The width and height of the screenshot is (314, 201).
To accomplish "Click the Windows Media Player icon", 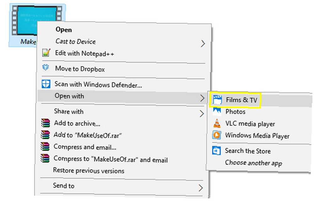I will tap(217, 135).
